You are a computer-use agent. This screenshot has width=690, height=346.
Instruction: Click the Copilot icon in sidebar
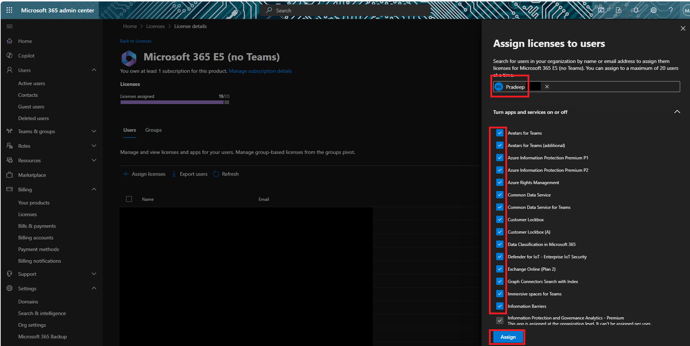[x=9, y=55]
